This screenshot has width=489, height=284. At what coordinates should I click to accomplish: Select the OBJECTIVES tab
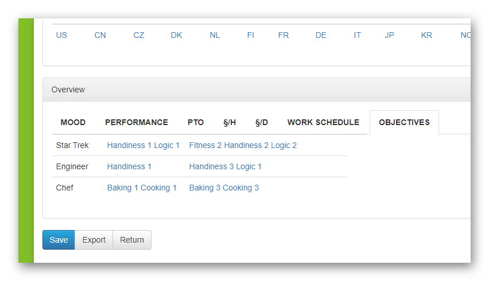(404, 122)
